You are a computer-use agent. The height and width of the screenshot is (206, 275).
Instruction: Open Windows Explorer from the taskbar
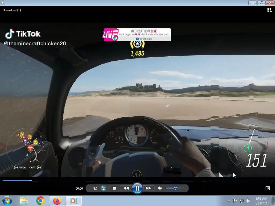[24, 201]
